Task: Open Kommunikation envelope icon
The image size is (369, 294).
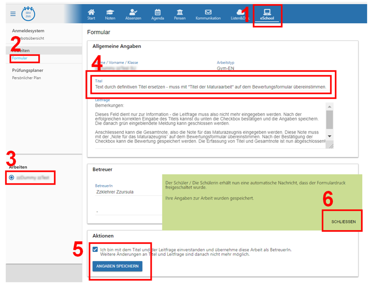Action: pyautogui.click(x=208, y=15)
